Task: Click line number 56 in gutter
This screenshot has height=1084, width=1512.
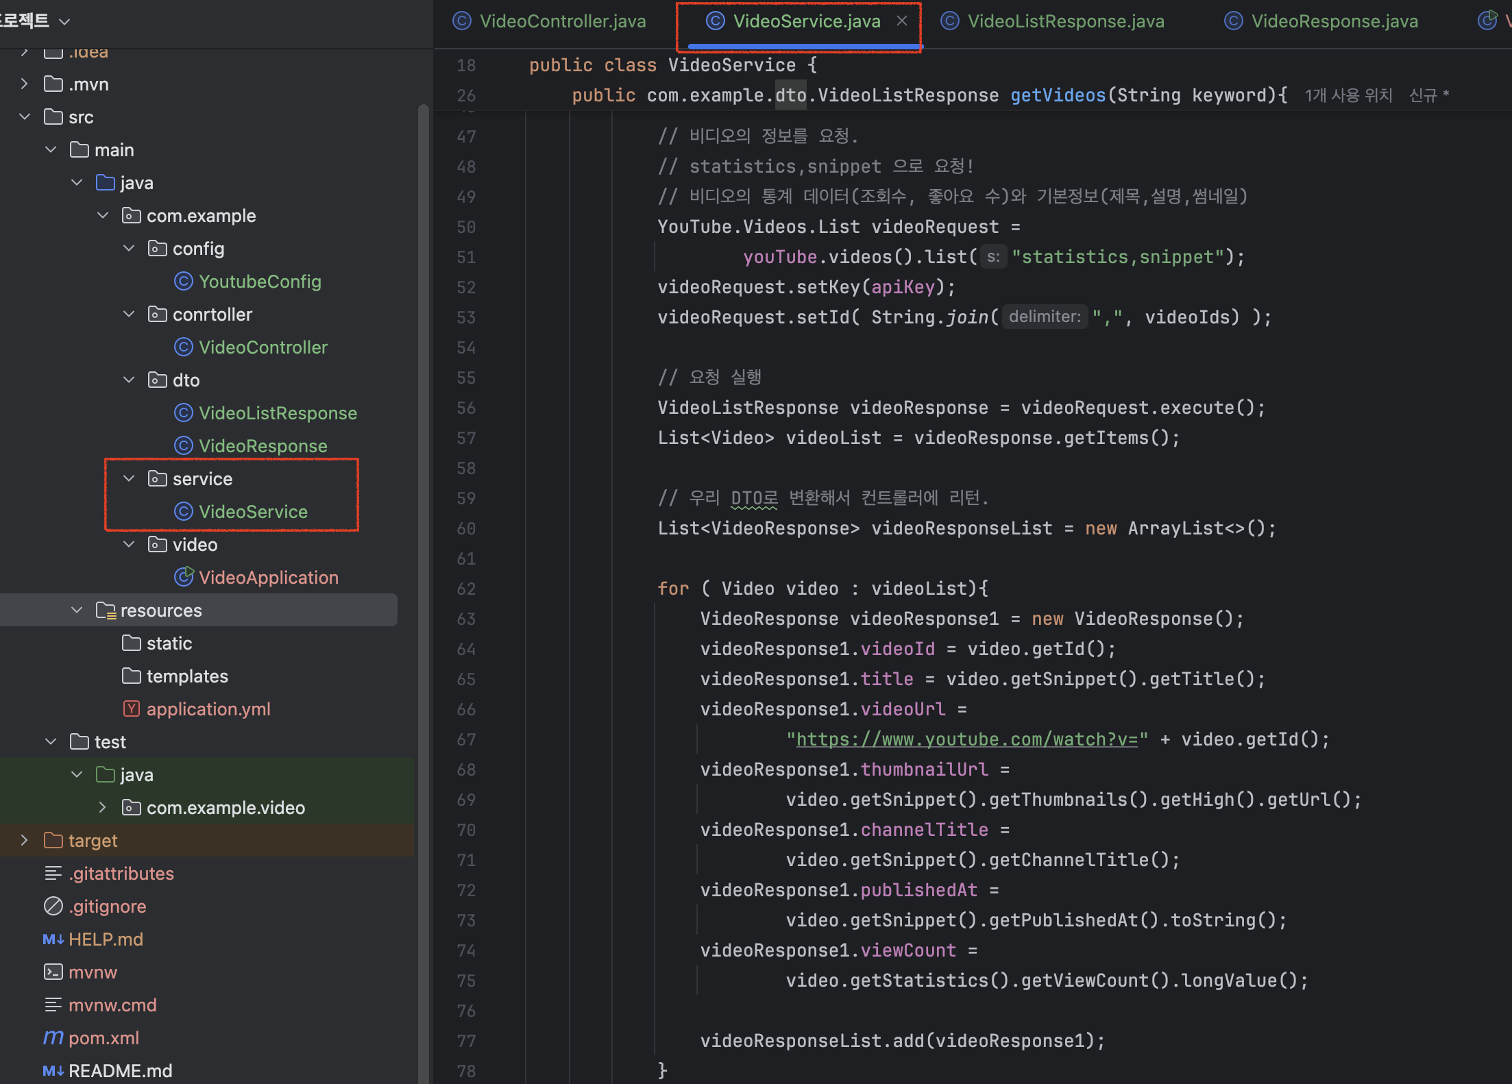Action: click(466, 408)
